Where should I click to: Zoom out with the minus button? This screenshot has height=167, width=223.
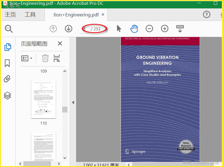click(x=149, y=29)
